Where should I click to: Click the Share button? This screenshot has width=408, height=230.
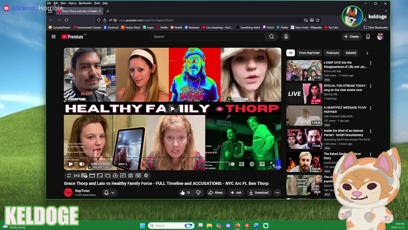(215, 193)
